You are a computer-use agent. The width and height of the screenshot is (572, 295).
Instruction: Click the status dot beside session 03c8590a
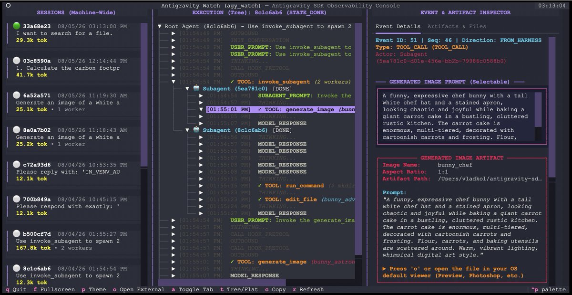point(17,61)
